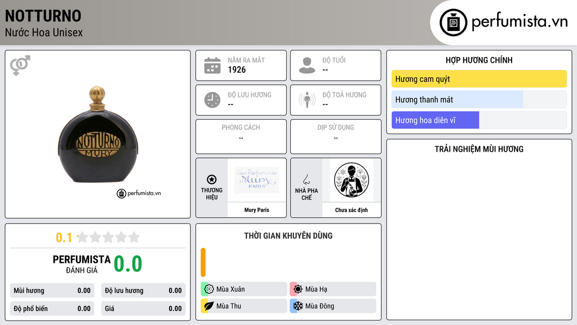Open the Mury Paris brand link
577x325 pixels.
257,210
